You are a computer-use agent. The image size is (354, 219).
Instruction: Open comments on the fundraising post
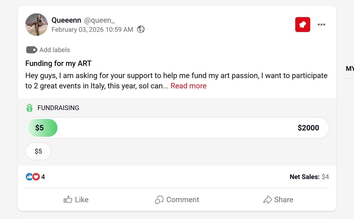click(177, 200)
